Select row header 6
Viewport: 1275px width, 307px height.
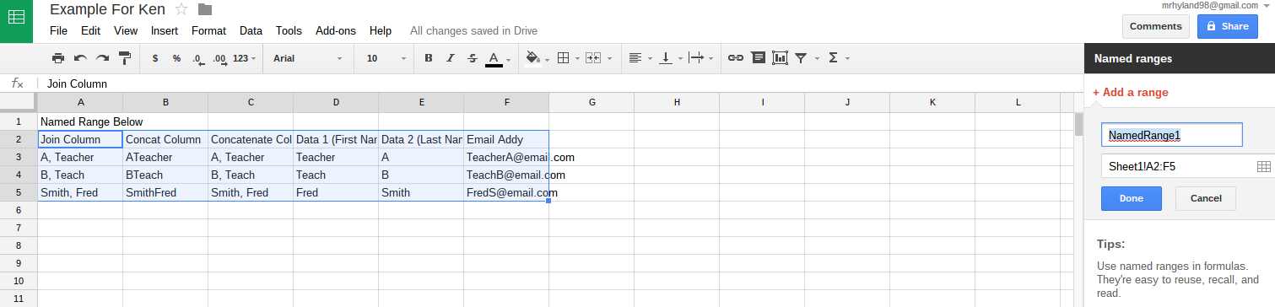point(18,210)
